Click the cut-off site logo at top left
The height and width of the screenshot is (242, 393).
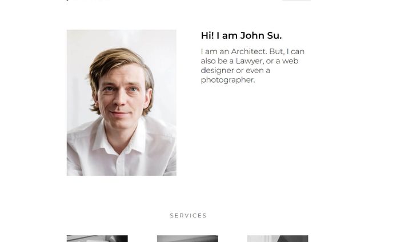point(88,0)
